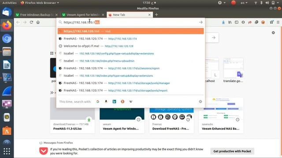Viewport: 282px width, 158px height.
Task: Open Firefox Web Browser app menu
Action: (x=40, y=3)
